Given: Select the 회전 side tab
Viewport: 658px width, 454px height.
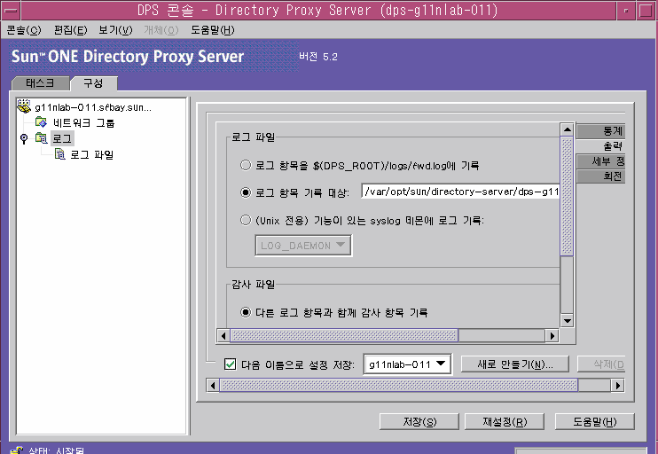Looking at the screenshot, I should [601, 176].
